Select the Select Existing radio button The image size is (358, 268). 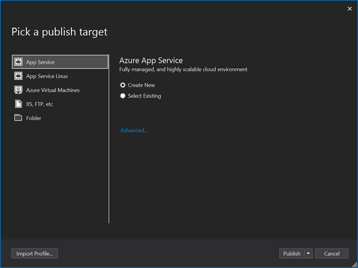pyautogui.click(x=123, y=95)
